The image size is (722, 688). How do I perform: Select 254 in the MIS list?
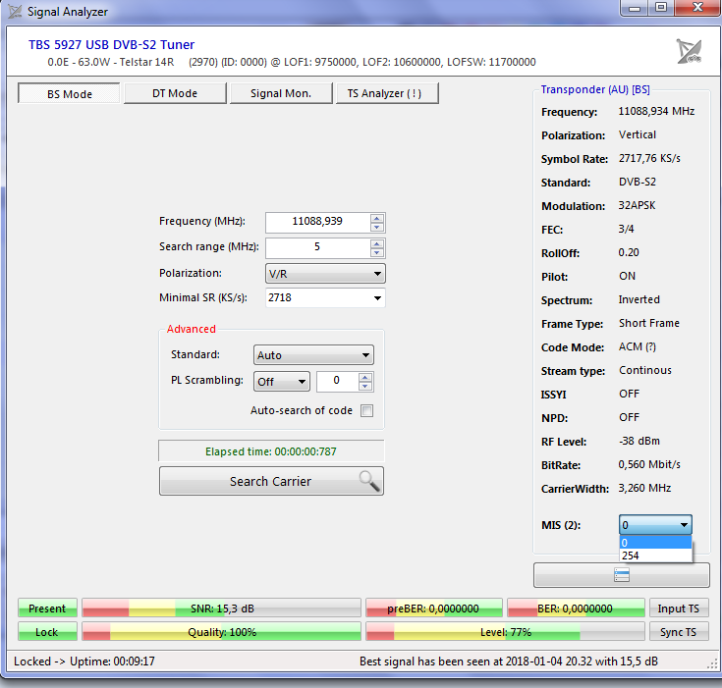pos(655,556)
